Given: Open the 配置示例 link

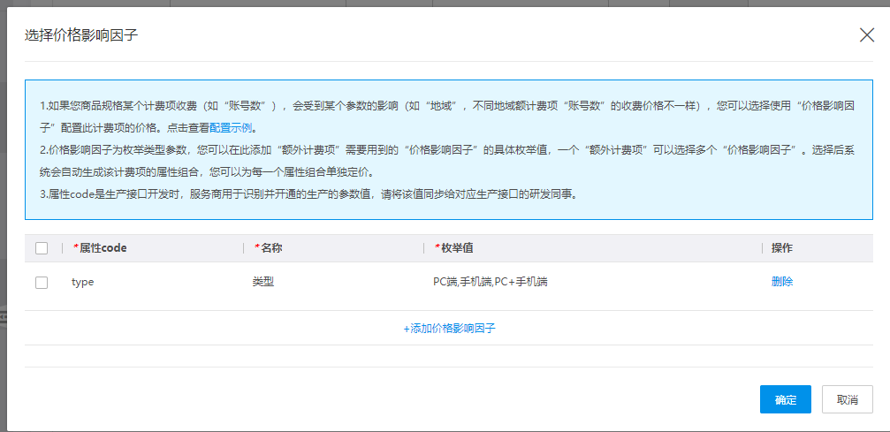Looking at the screenshot, I should pos(231,128).
